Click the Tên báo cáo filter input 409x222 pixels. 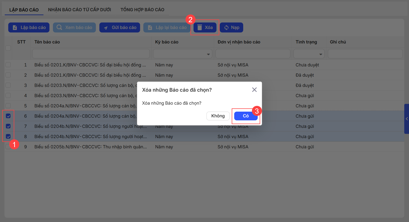pos(91,54)
